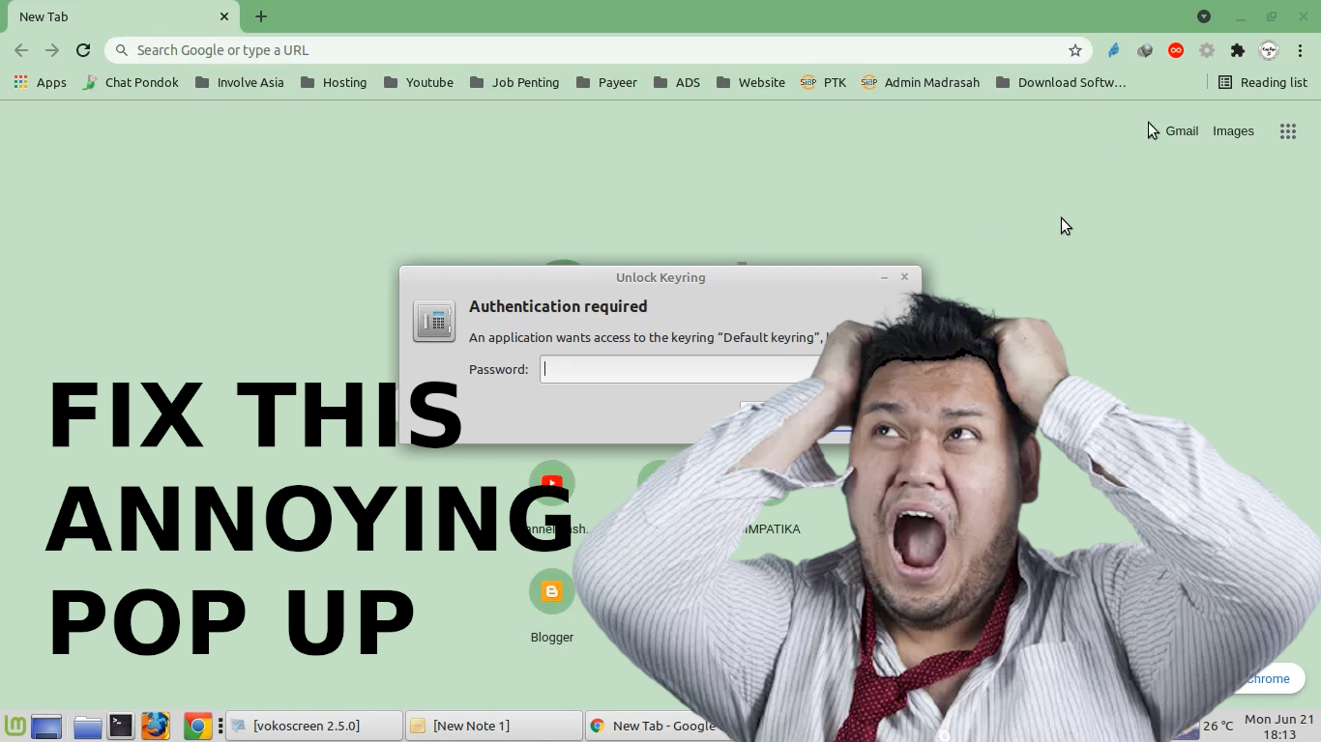Open the PTK bookmark
The image size is (1321, 742).
(x=823, y=82)
